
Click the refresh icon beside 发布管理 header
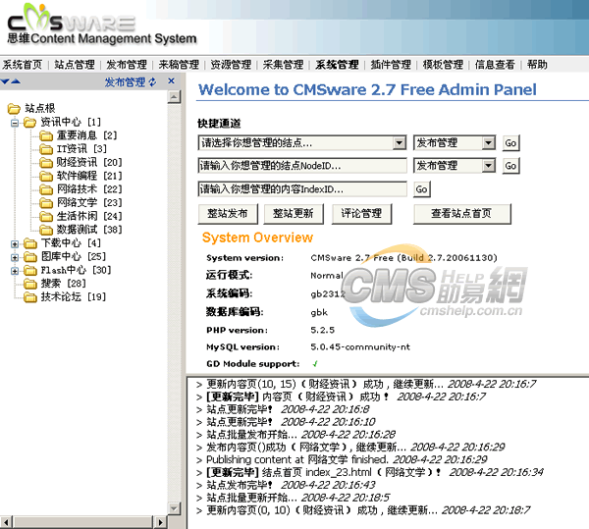[x=152, y=82]
